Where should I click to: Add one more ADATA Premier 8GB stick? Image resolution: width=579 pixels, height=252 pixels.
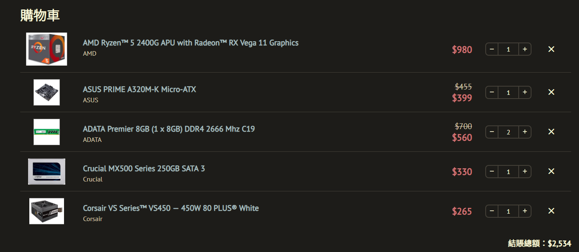[524, 132]
